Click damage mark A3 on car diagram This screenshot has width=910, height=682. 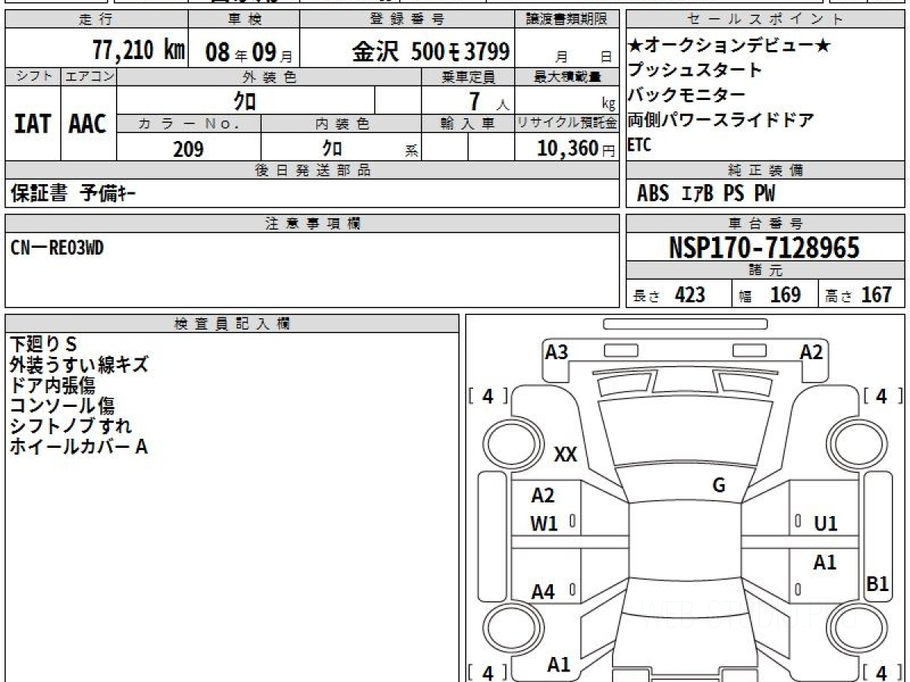pos(557,352)
